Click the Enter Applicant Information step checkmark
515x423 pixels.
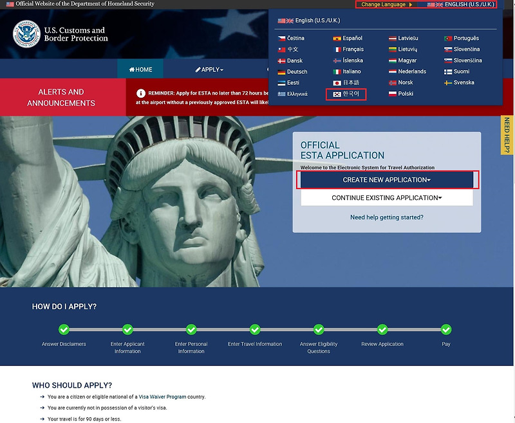(x=127, y=329)
